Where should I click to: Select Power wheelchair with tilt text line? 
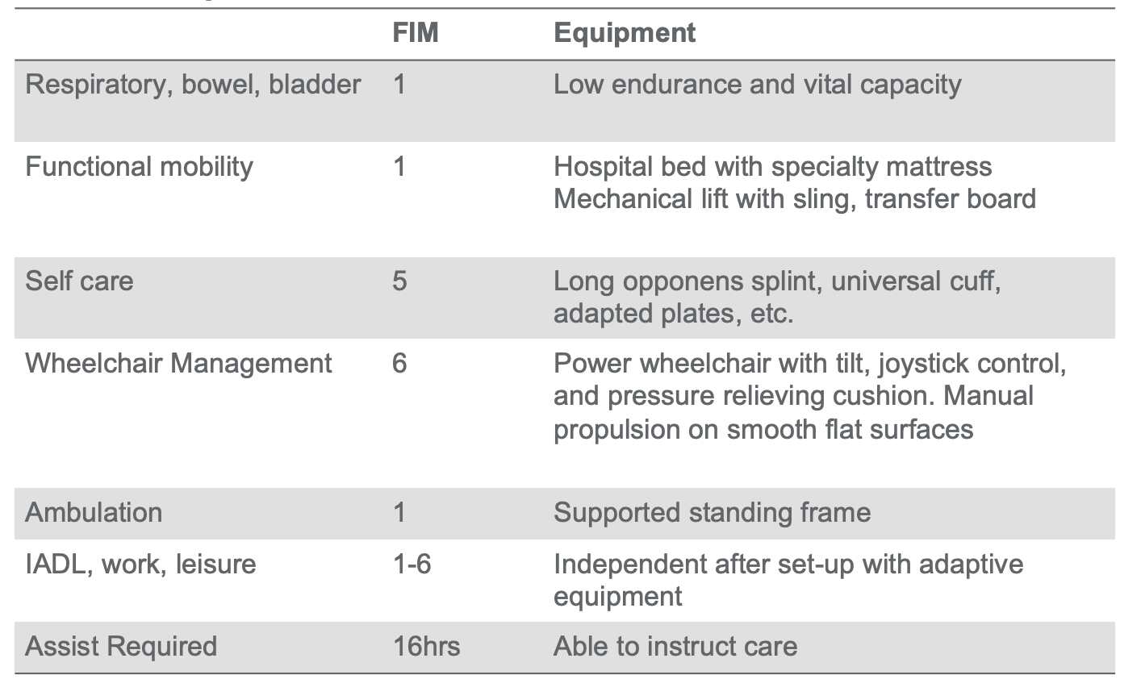click(810, 364)
